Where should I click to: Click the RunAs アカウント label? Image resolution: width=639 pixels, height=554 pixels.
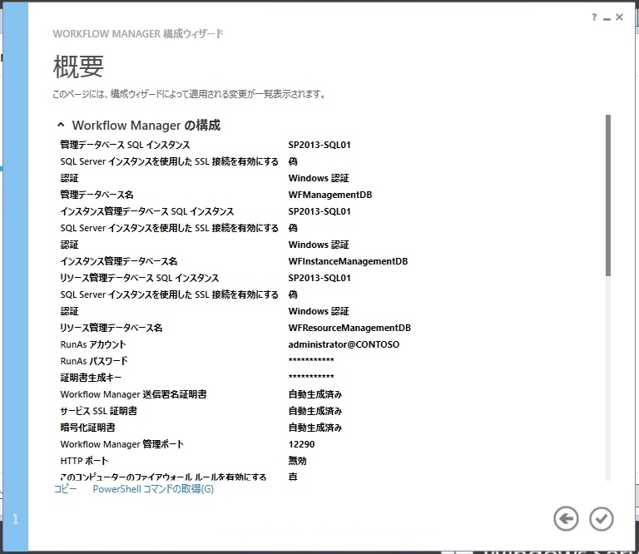(x=93, y=344)
